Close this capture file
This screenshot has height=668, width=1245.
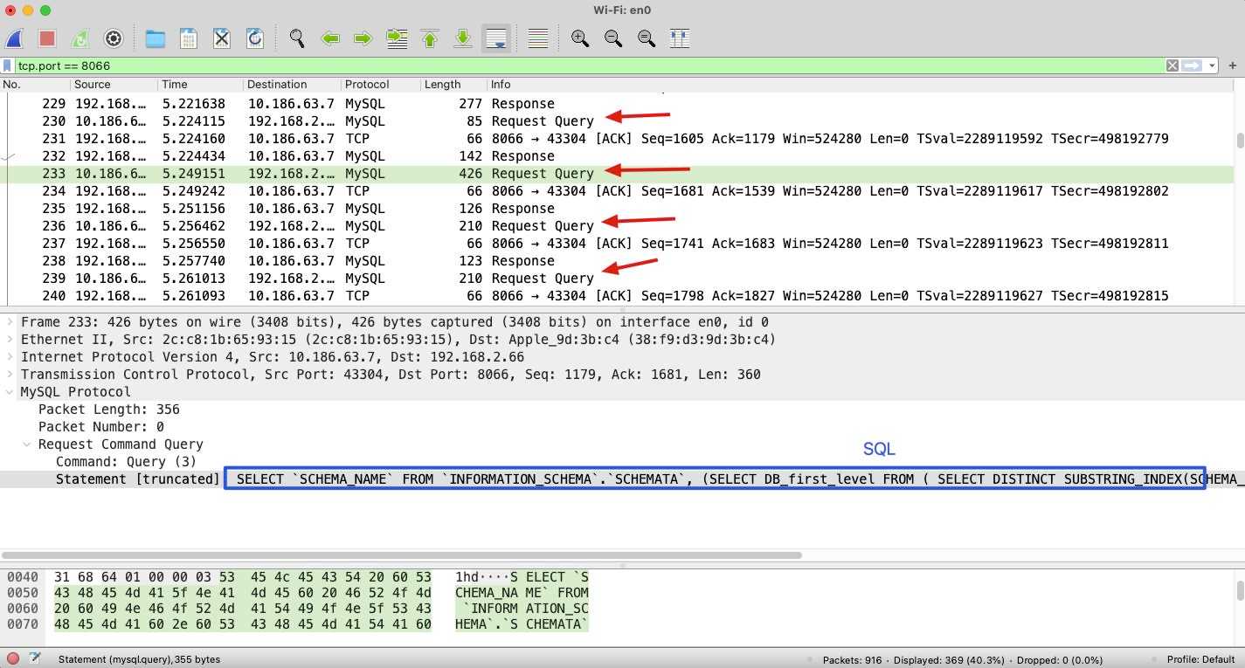(x=222, y=38)
